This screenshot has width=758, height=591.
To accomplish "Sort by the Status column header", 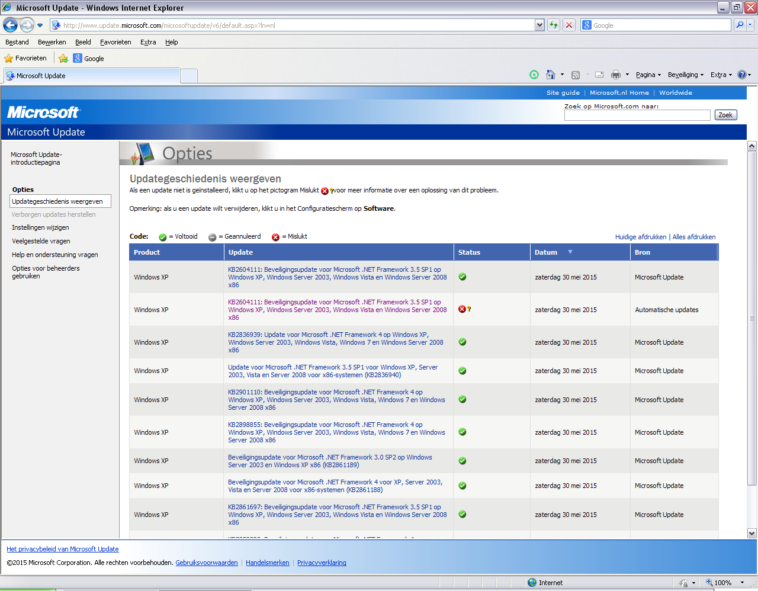I will click(492, 252).
